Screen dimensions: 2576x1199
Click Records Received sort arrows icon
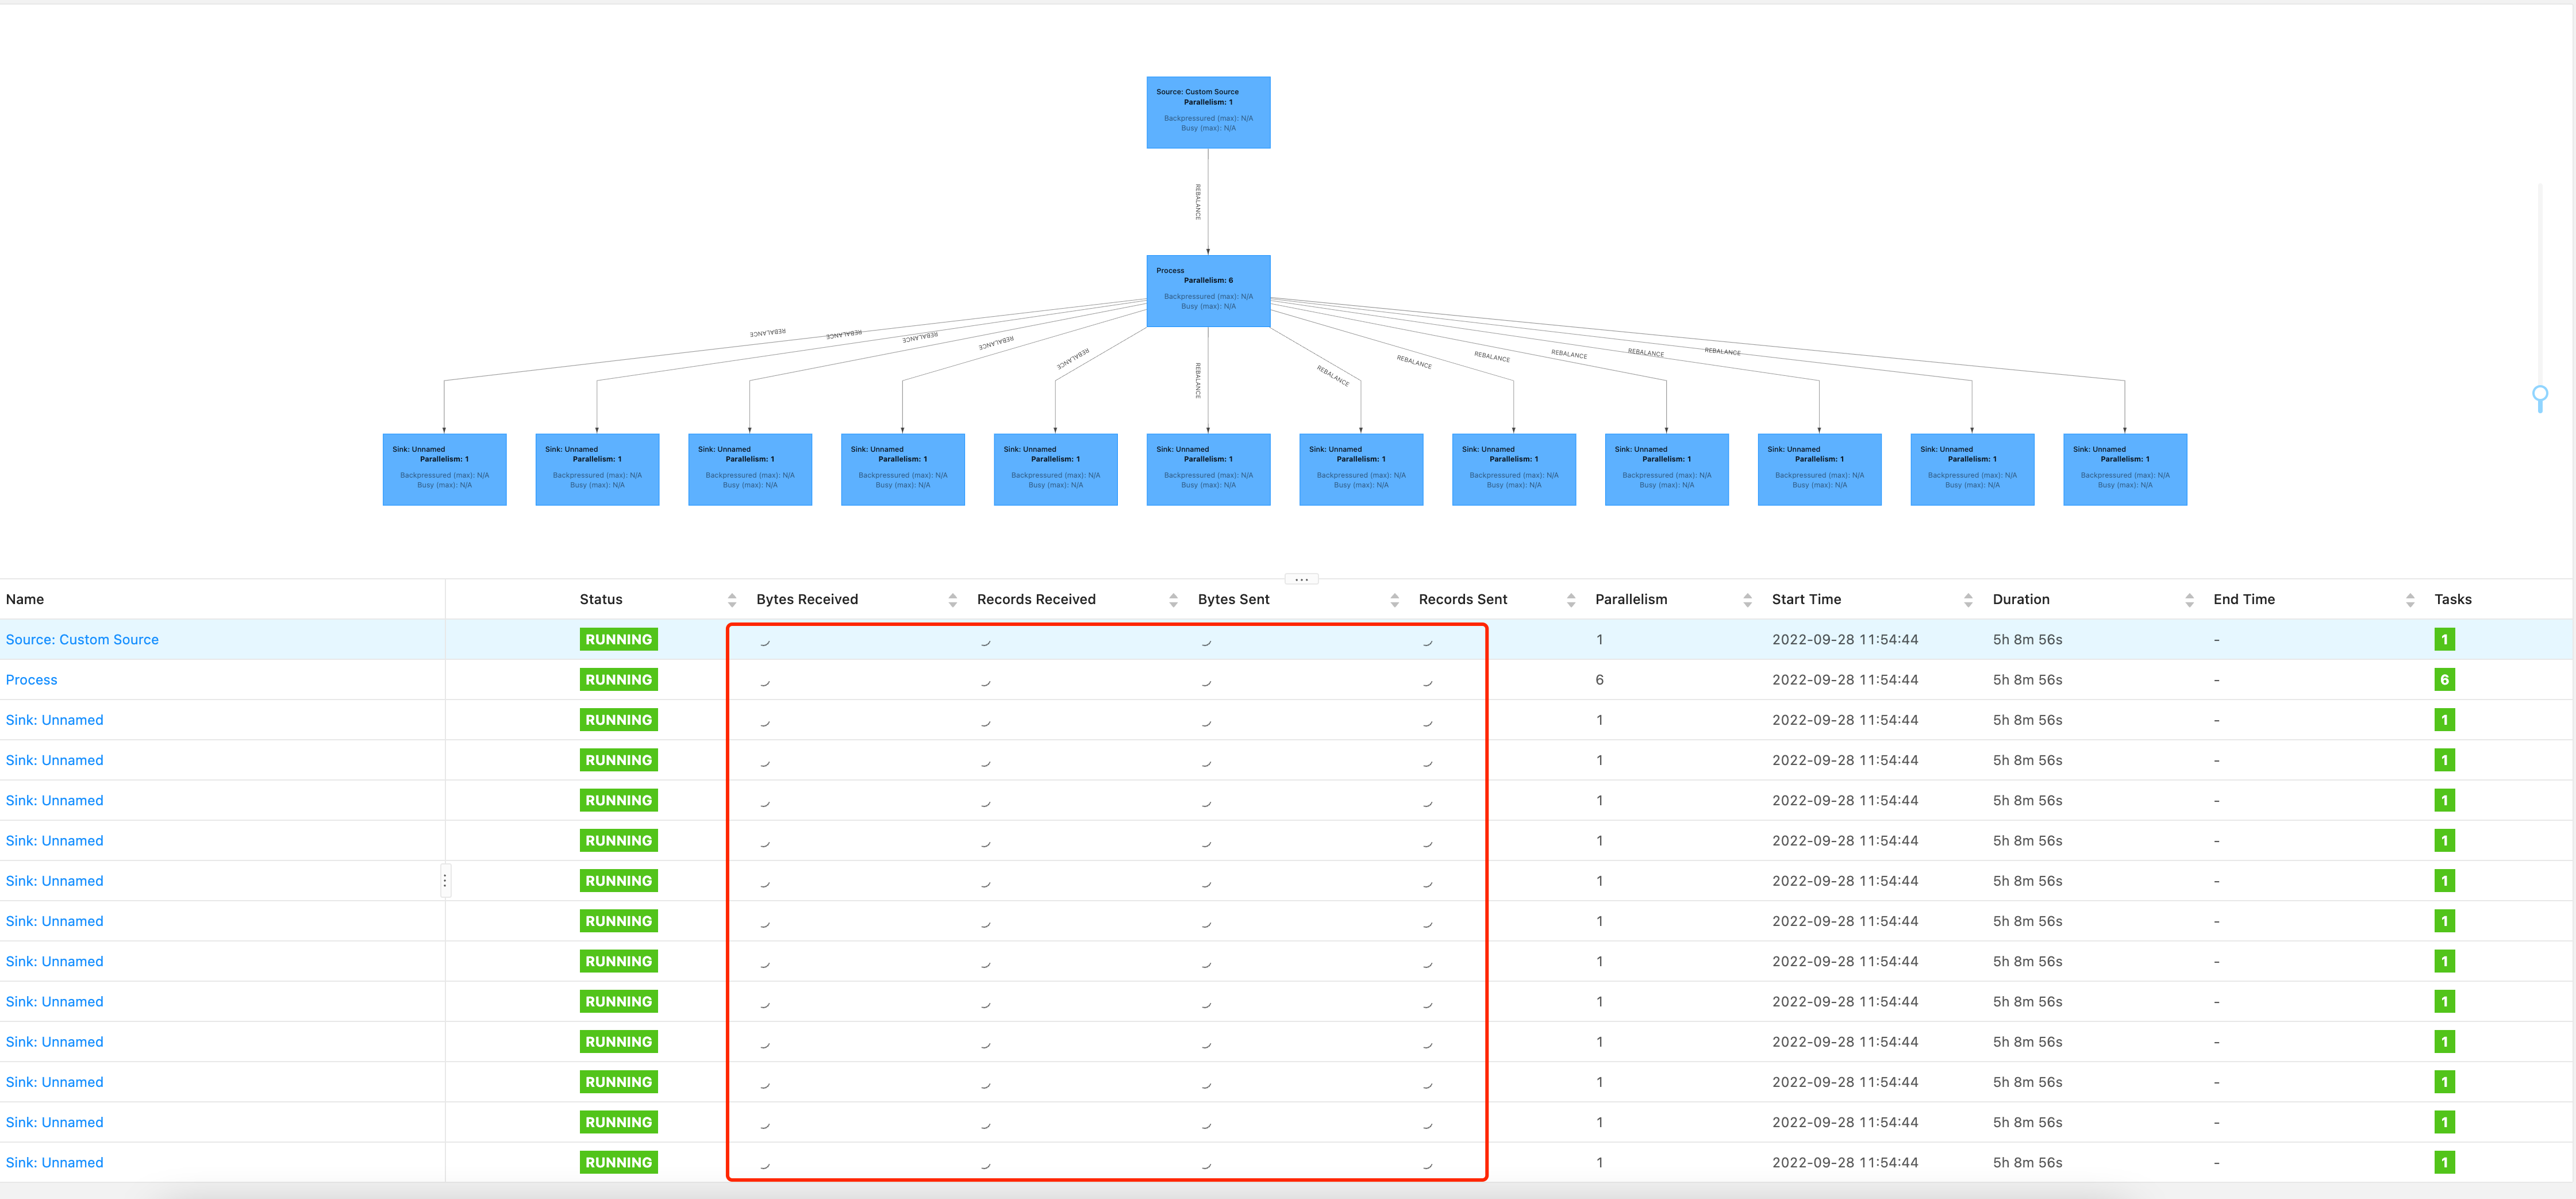pyautogui.click(x=1173, y=600)
